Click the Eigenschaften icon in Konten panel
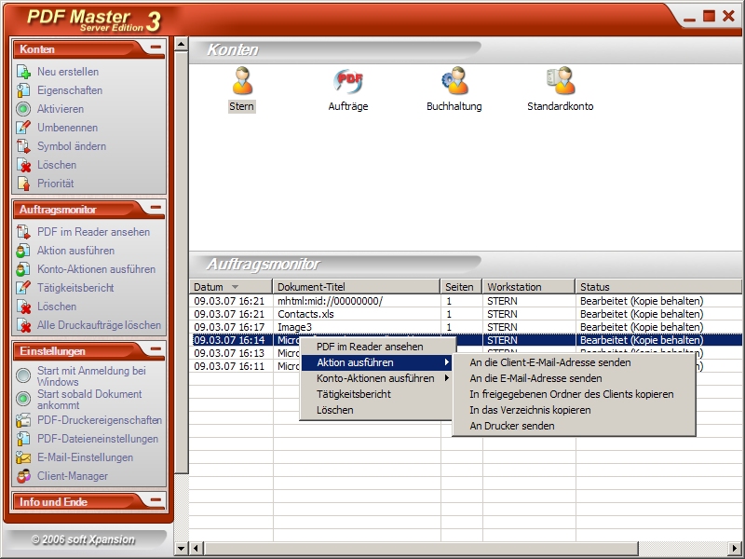 (x=24, y=90)
